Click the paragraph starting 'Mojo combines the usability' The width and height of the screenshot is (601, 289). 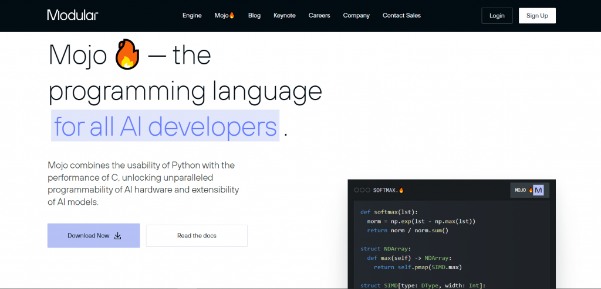click(x=143, y=184)
